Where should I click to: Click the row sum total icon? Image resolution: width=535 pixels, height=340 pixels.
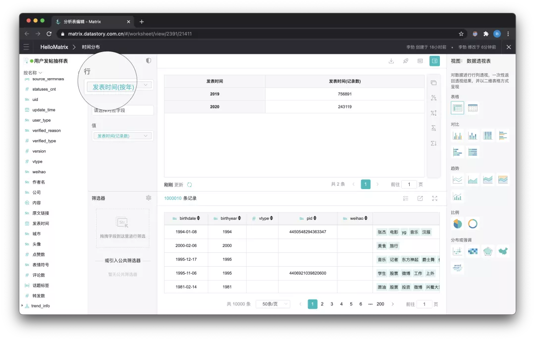(433, 128)
